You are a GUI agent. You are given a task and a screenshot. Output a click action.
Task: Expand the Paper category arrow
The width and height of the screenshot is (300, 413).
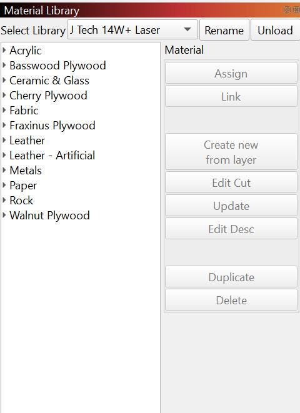4,186
